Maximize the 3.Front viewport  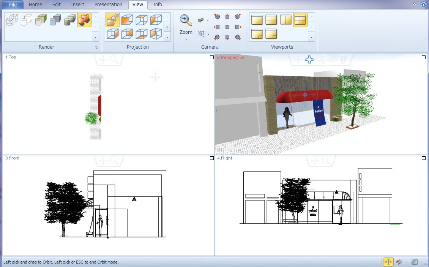coord(211,158)
